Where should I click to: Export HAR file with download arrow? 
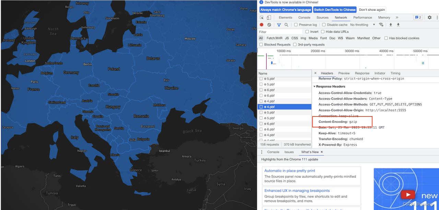tap(398, 25)
